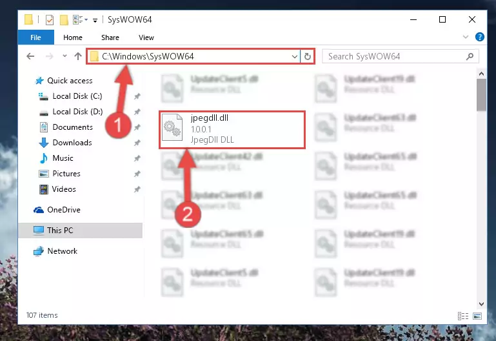Open Downloads from Quick access
The width and height of the screenshot is (496, 341).
point(72,143)
